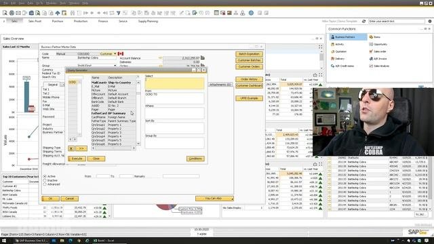Screen dimensions: 434x244
Task: Click the envelope Send Email toolbar icon
Action: [x=18, y=13]
